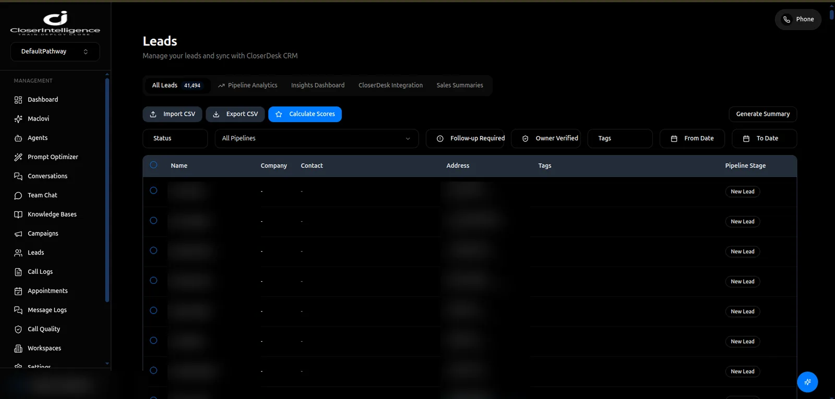
Task: Expand the All Pipelines dropdown
Action: coord(316,139)
